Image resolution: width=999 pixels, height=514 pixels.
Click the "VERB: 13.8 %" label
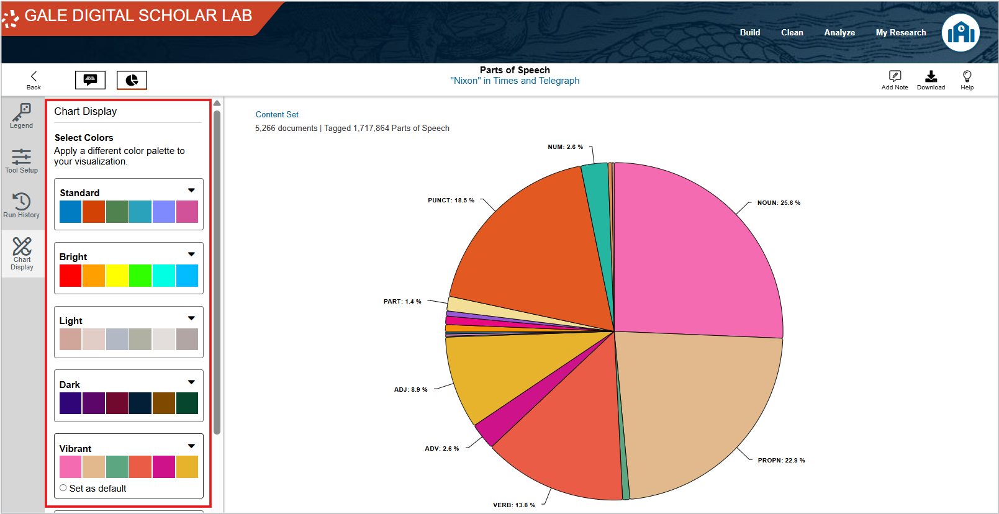pyautogui.click(x=514, y=505)
